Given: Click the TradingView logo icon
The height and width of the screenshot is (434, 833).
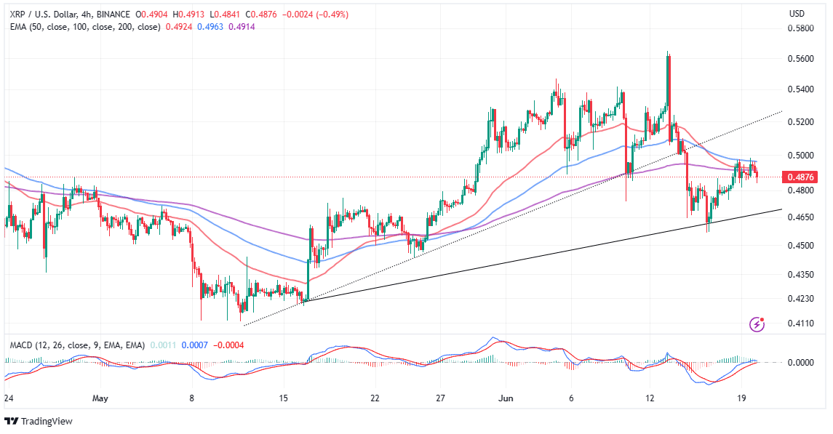Looking at the screenshot, I should 11,422.
